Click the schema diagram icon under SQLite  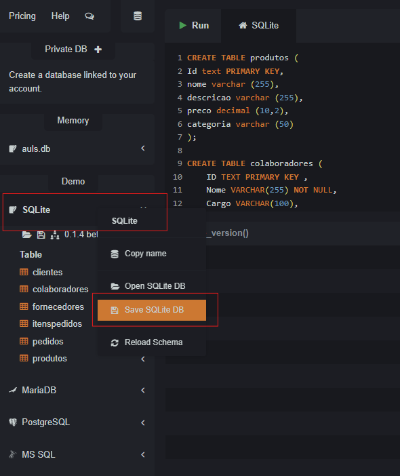(x=55, y=235)
